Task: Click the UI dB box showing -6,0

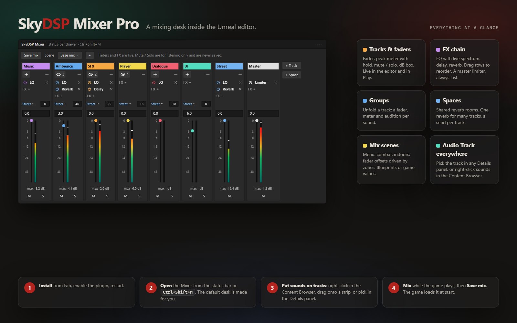Action: (x=197, y=113)
